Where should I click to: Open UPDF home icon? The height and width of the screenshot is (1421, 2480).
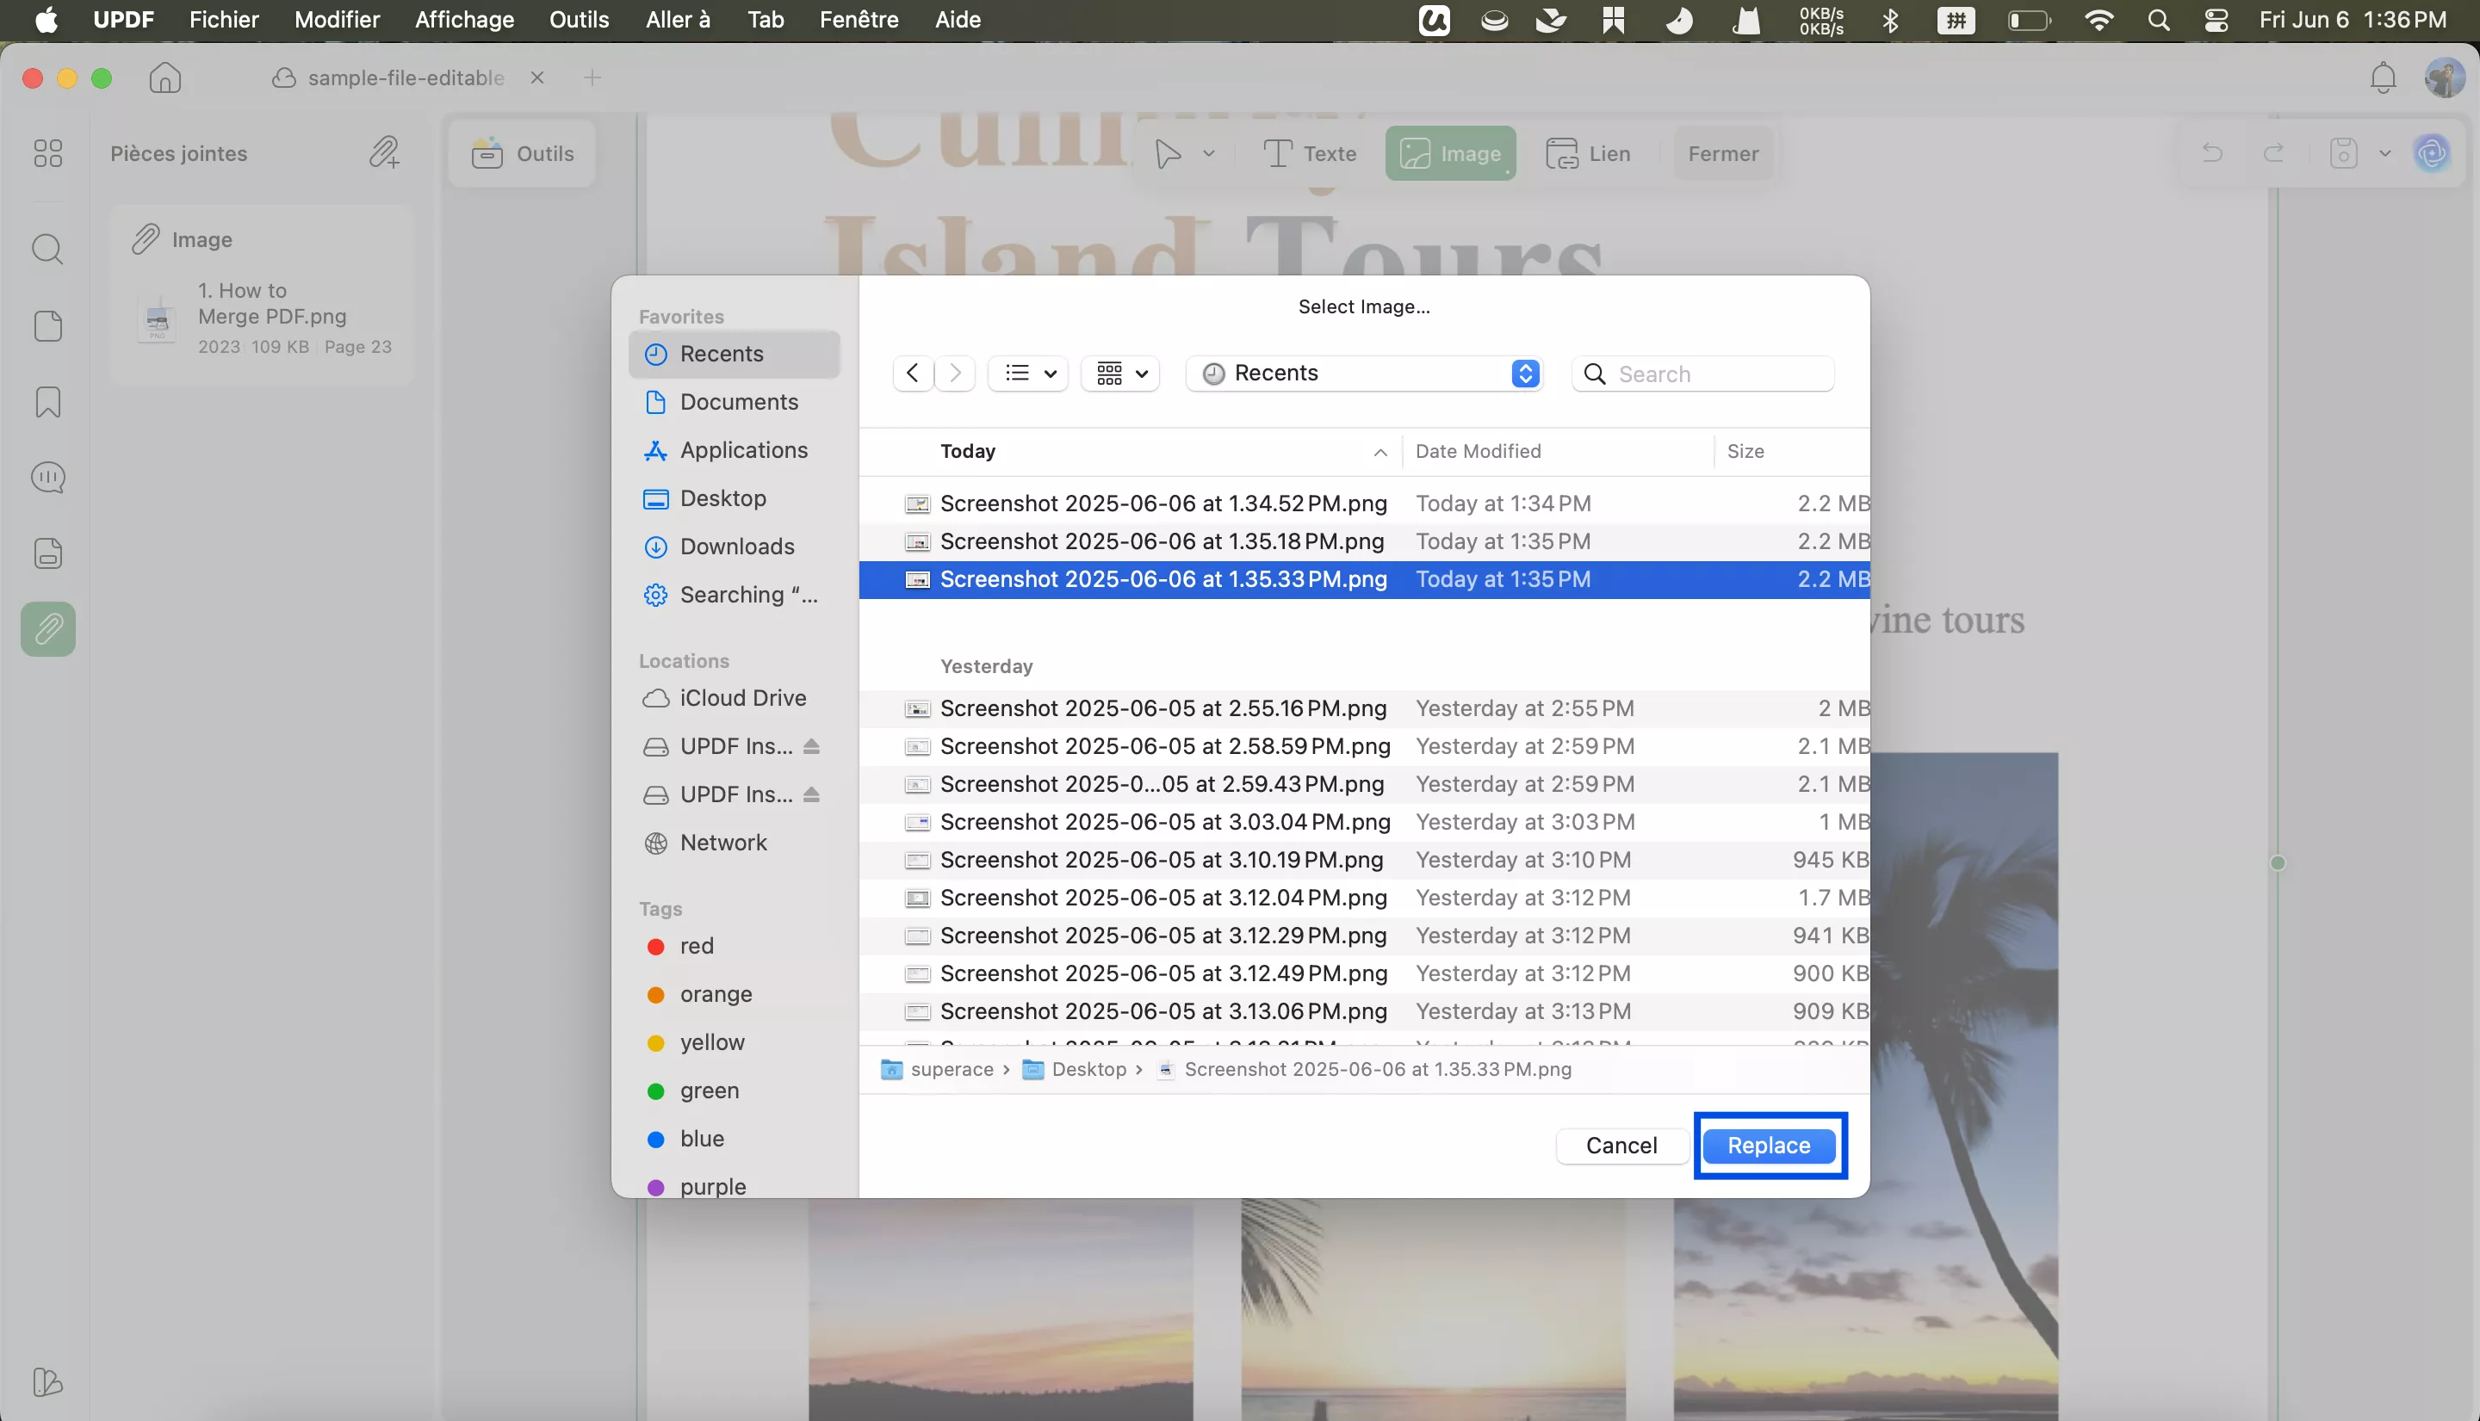click(165, 77)
